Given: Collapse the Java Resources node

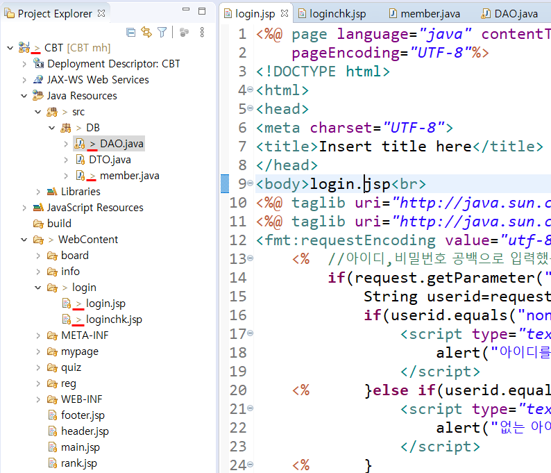Looking at the screenshot, I should [x=24, y=96].
